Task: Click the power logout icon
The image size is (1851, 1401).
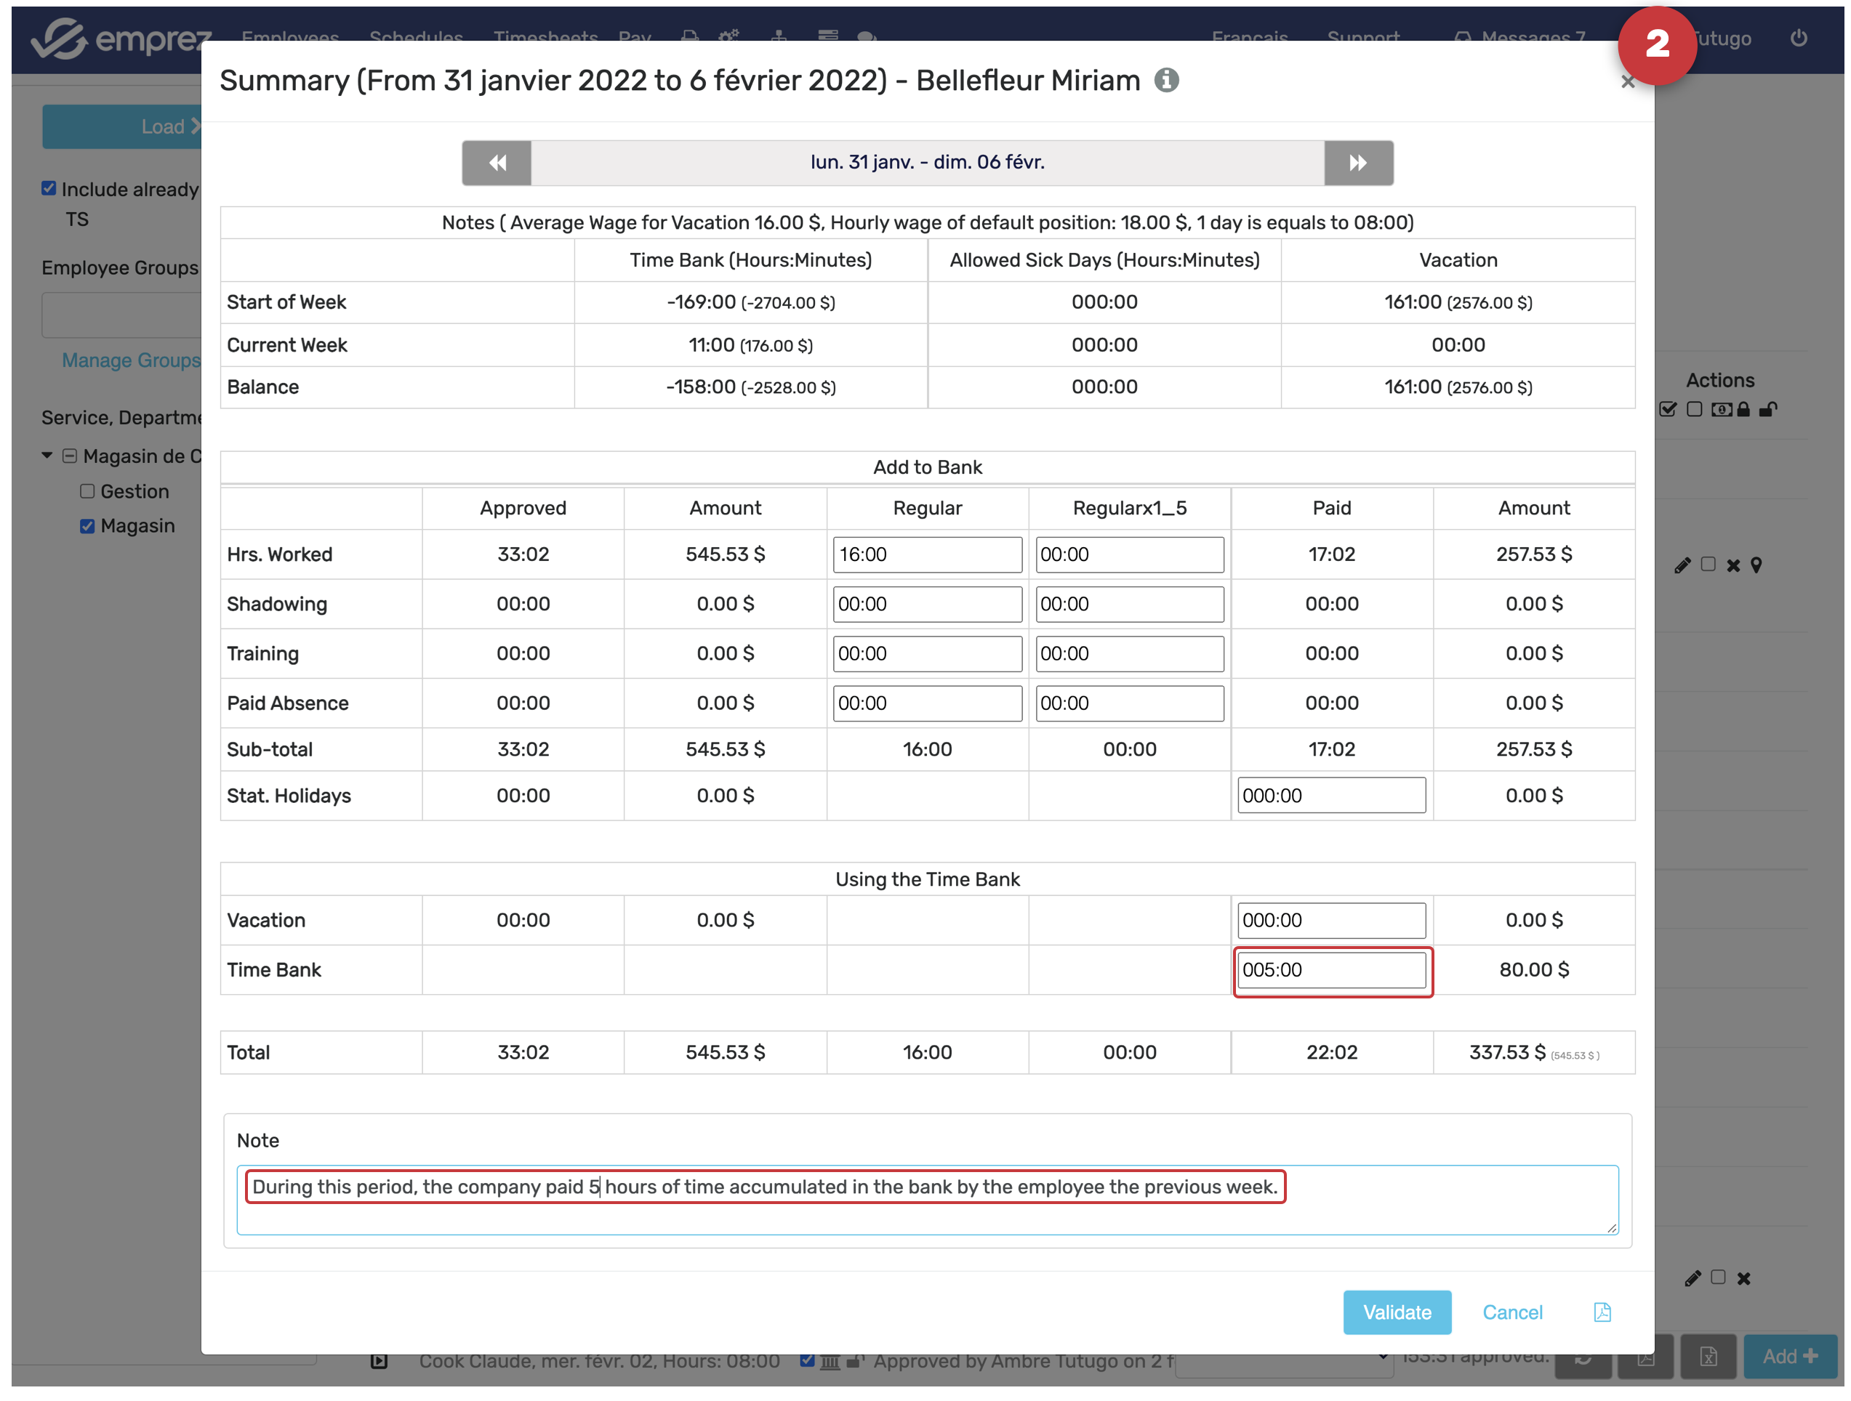Action: coord(1798,38)
